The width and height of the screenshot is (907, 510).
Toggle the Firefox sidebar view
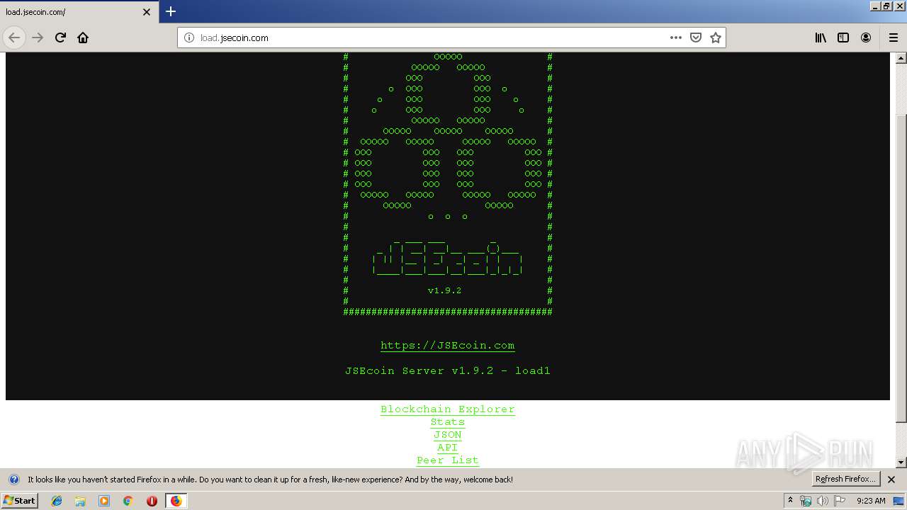tap(843, 38)
